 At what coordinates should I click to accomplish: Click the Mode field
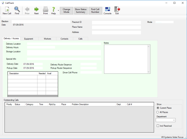click(165, 22)
